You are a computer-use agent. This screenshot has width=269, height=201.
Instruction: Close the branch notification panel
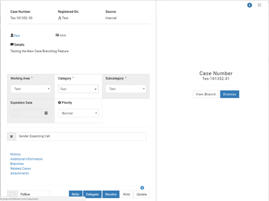(x=259, y=5)
